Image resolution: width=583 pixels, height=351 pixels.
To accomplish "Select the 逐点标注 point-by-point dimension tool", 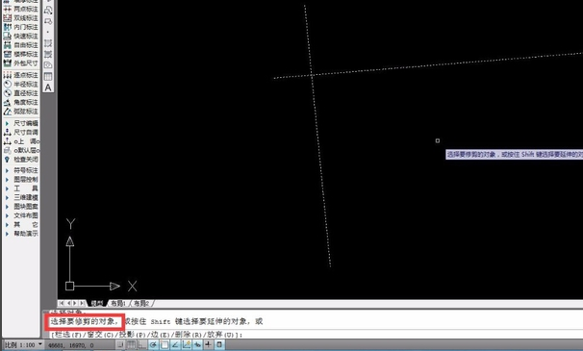I will coord(21,75).
